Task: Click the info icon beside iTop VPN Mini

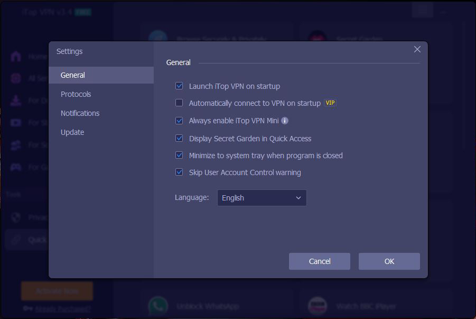Action: 285,121
